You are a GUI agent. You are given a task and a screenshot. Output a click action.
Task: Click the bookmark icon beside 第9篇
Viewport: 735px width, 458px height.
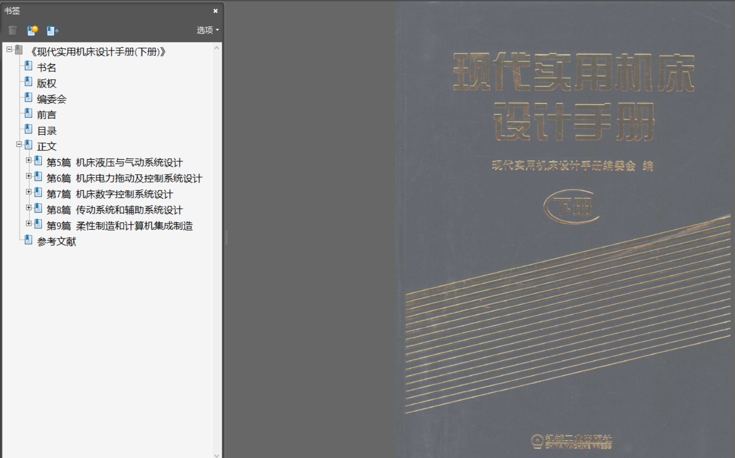[x=38, y=224]
